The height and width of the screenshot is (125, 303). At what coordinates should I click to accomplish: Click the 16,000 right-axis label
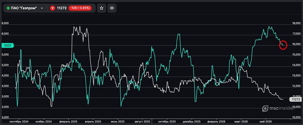coord(296,44)
